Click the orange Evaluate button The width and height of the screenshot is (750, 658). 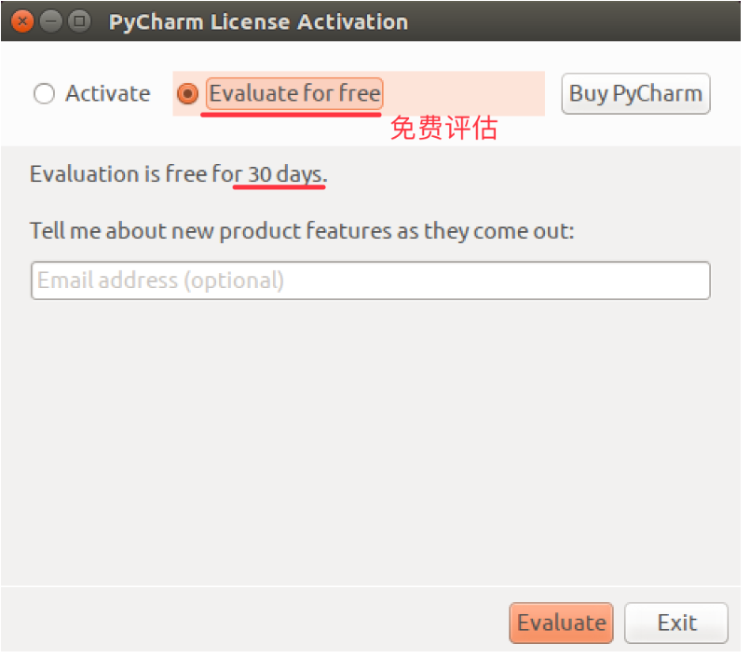coord(561,623)
